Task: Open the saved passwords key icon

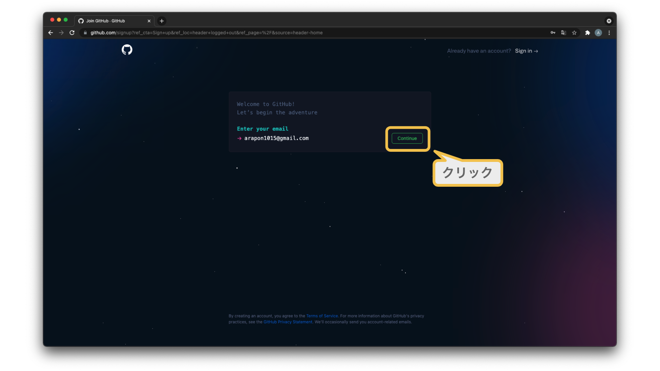Action: point(553,33)
